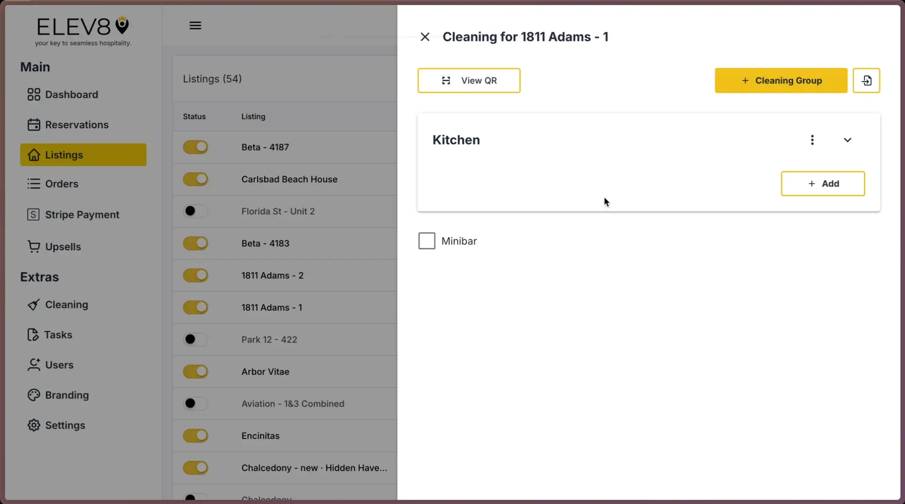Toggle Park 12 - 422 status switch
The height and width of the screenshot is (504, 905).
pyautogui.click(x=195, y=339)
